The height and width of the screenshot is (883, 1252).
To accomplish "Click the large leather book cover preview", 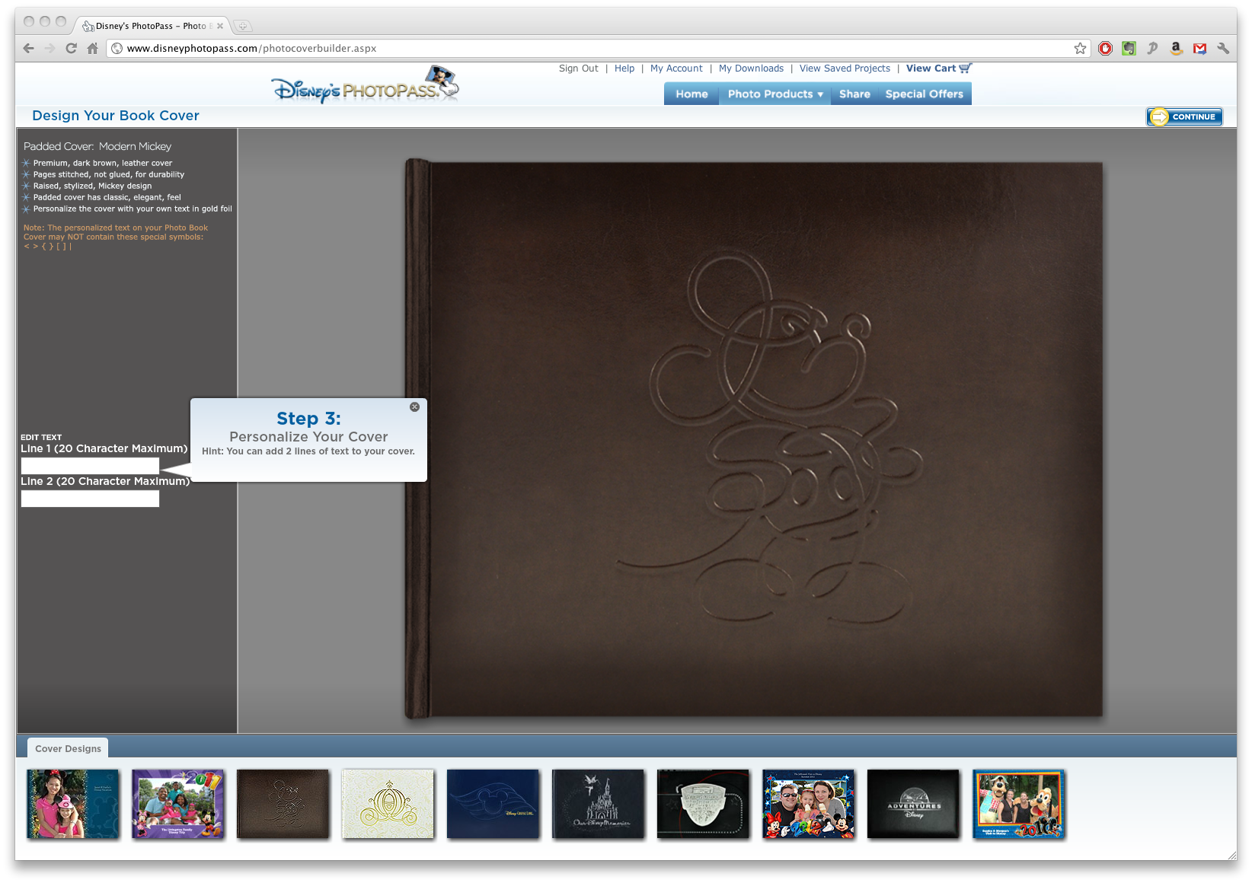I will (x=754, y=438).
